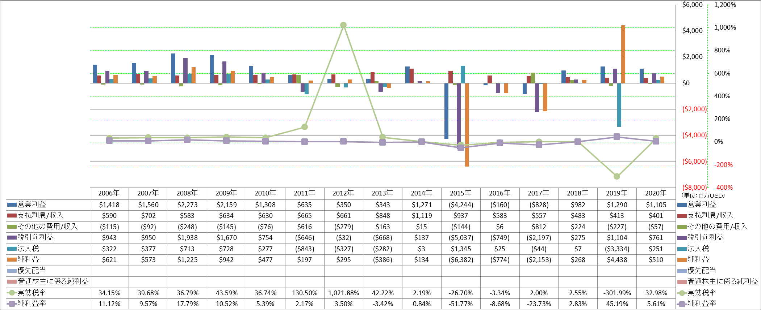Click the 130.50% 実効税率 cell for 2011年
Viewport: 761px width, 310px height.
(x=304, y=293)
